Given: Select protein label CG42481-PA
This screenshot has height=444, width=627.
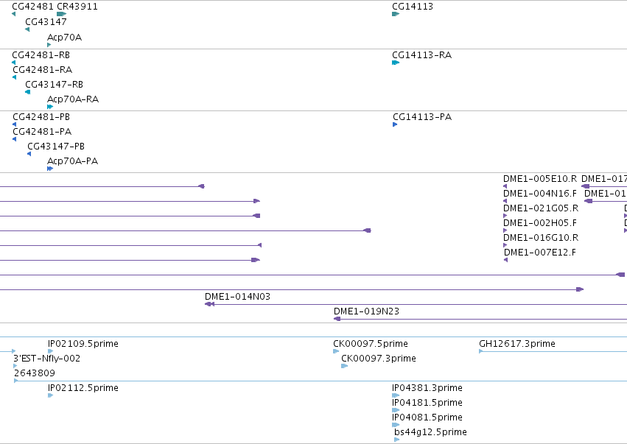Looking at the screenshot, I should tap(42, 132).
